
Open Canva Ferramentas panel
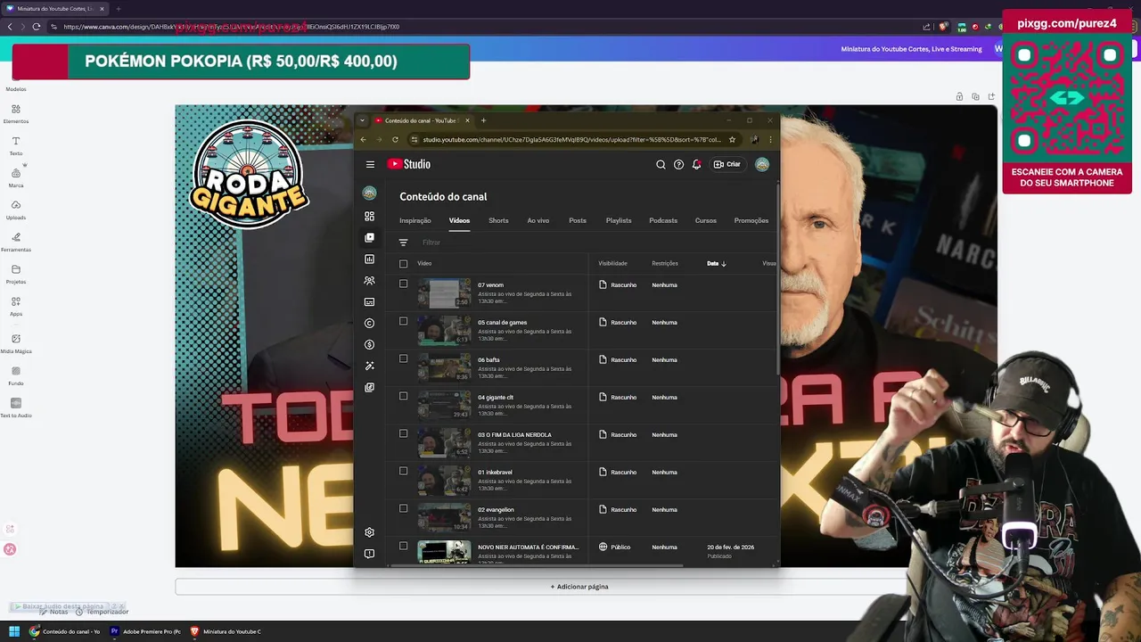[16, 242]
